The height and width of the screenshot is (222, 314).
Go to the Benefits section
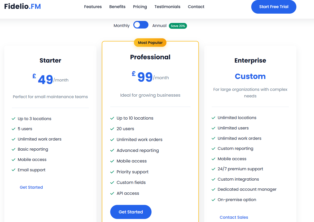[x=117, y=7]
